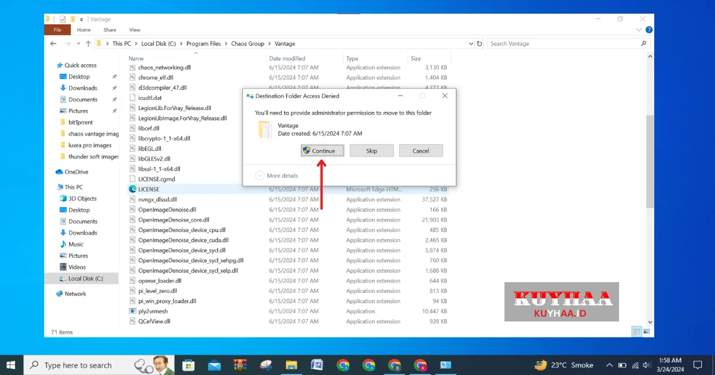Refresh the Vantage folder view
Viewport: 715px width, 375px height.
point(480,43)
